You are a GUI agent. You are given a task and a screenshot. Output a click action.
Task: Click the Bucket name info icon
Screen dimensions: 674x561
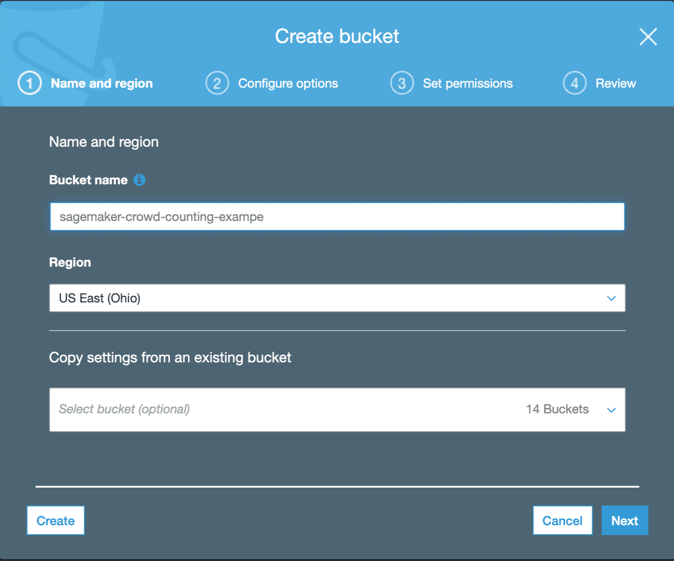pos(140,180)
